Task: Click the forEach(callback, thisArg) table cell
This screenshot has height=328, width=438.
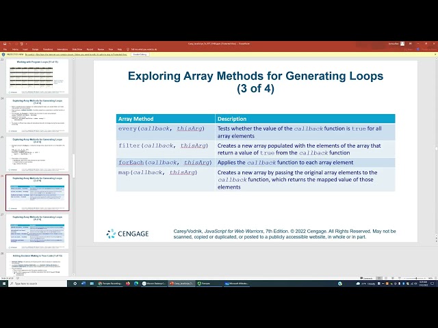Action: (x=166, y=163)
